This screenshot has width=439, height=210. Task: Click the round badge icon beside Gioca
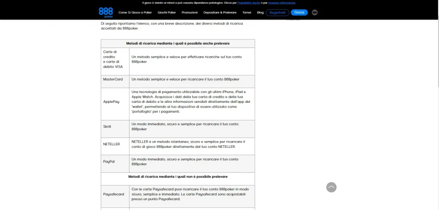315,12
